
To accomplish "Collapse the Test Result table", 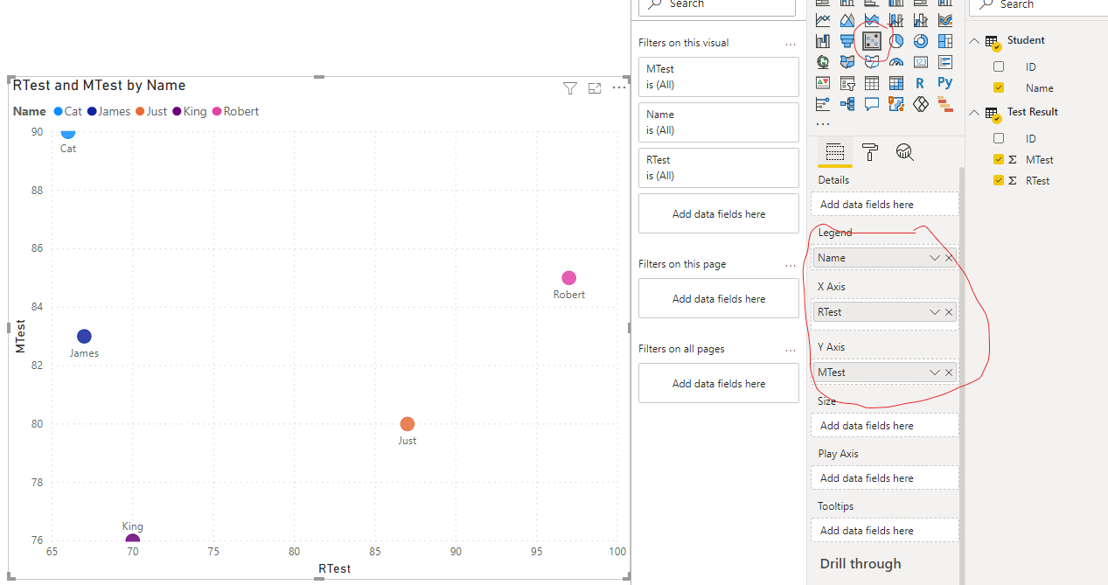I will [x=975, y=112].
